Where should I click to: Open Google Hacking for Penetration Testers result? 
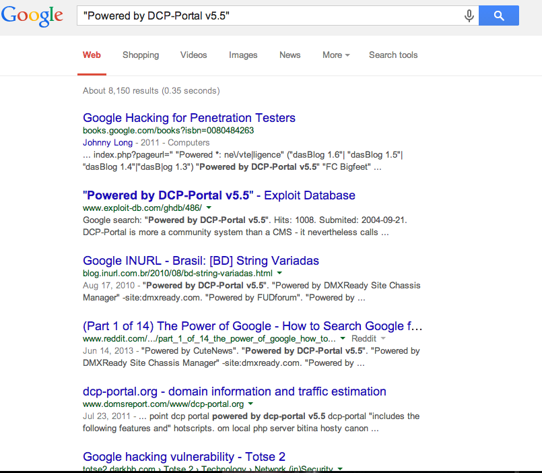[189, 118]
